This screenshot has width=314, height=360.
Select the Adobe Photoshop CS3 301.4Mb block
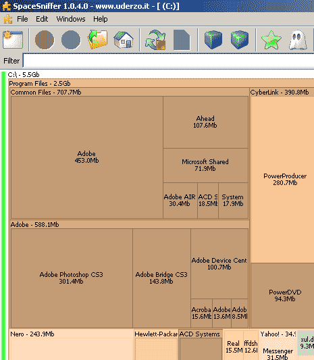71,278
